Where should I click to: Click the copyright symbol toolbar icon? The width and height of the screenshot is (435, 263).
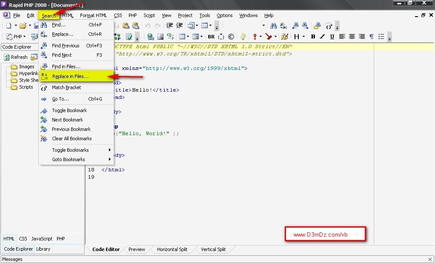pyautogui.click(x=231, y=36)
